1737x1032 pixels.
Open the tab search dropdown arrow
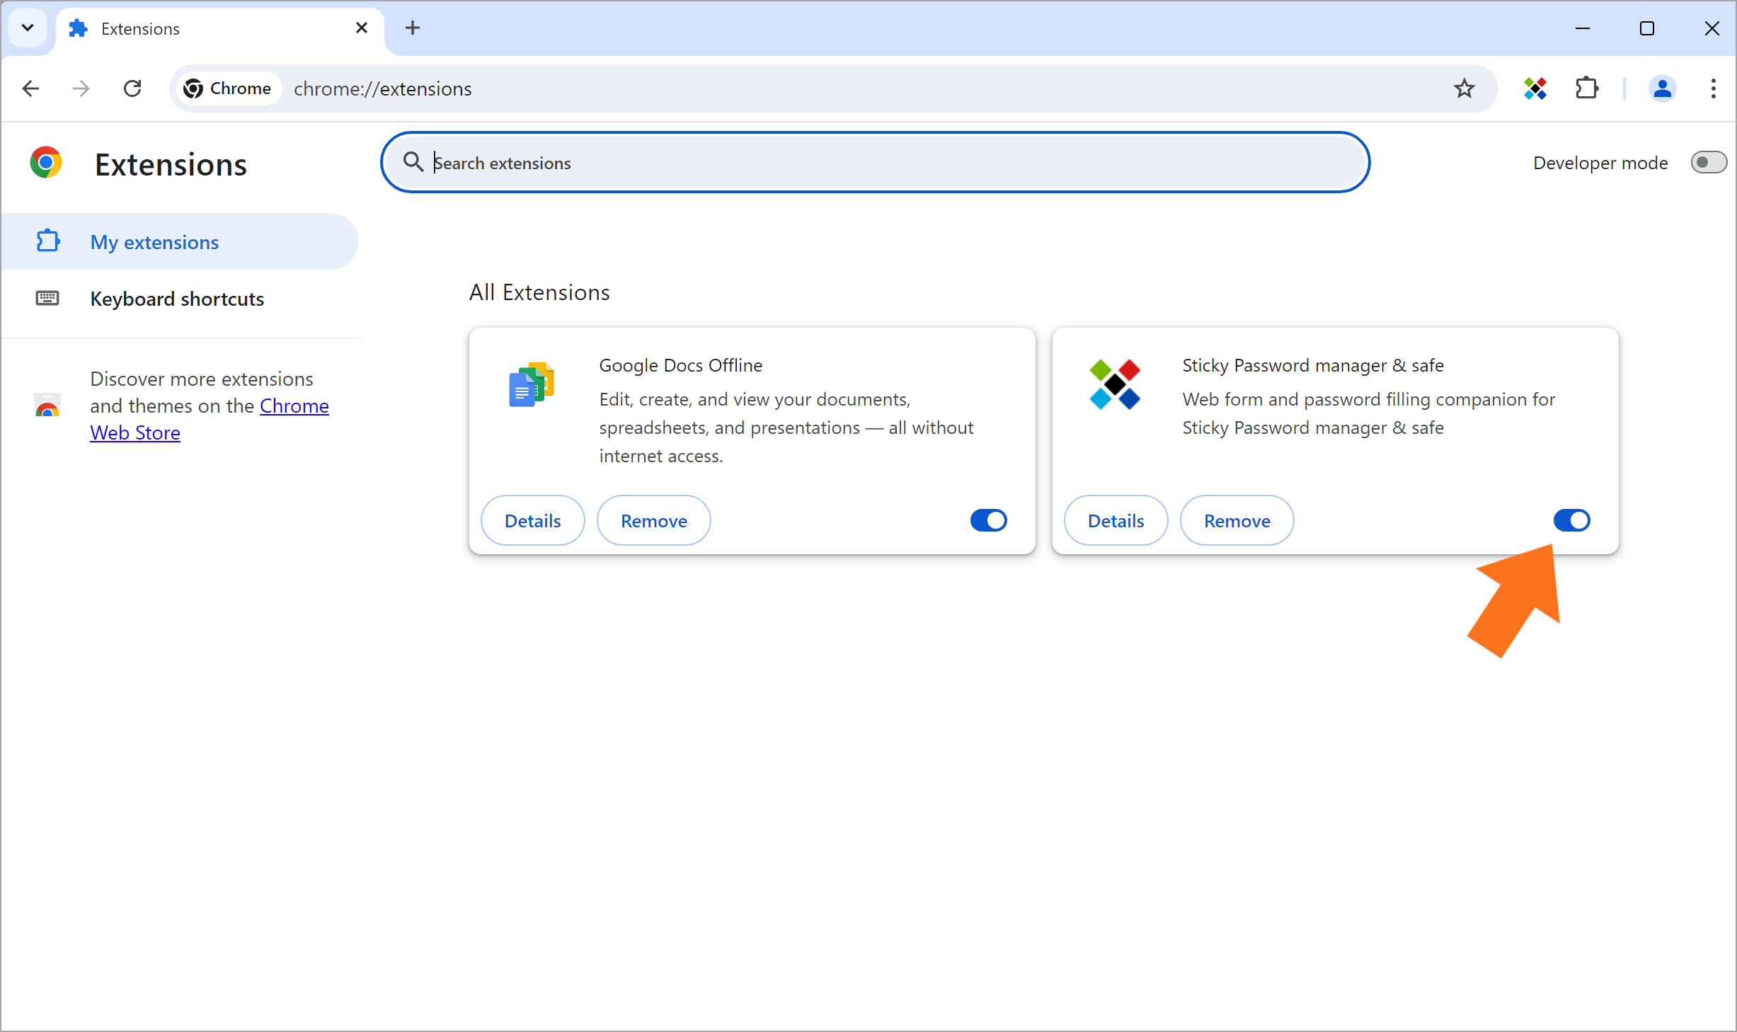point(28,28)
